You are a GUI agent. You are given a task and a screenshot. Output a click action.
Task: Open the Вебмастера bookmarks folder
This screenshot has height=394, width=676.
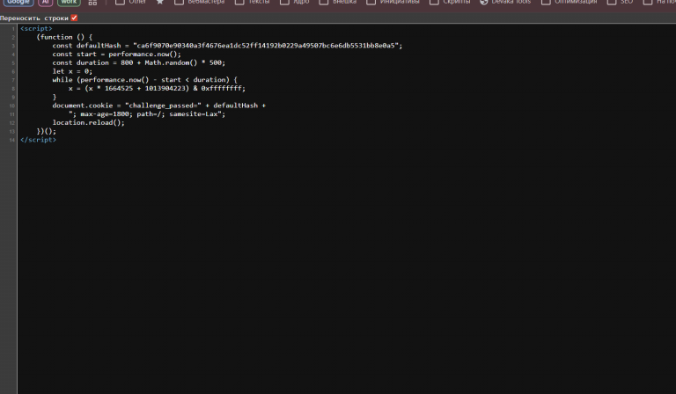point(200,2)
